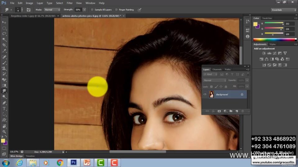Select the Elliptical Marquee tool
298x167 pixels.
click(x=4, y=28)
